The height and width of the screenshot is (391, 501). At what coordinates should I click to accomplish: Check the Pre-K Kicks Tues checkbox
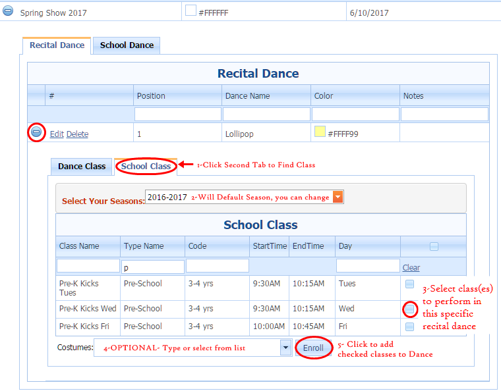(409, 284)
